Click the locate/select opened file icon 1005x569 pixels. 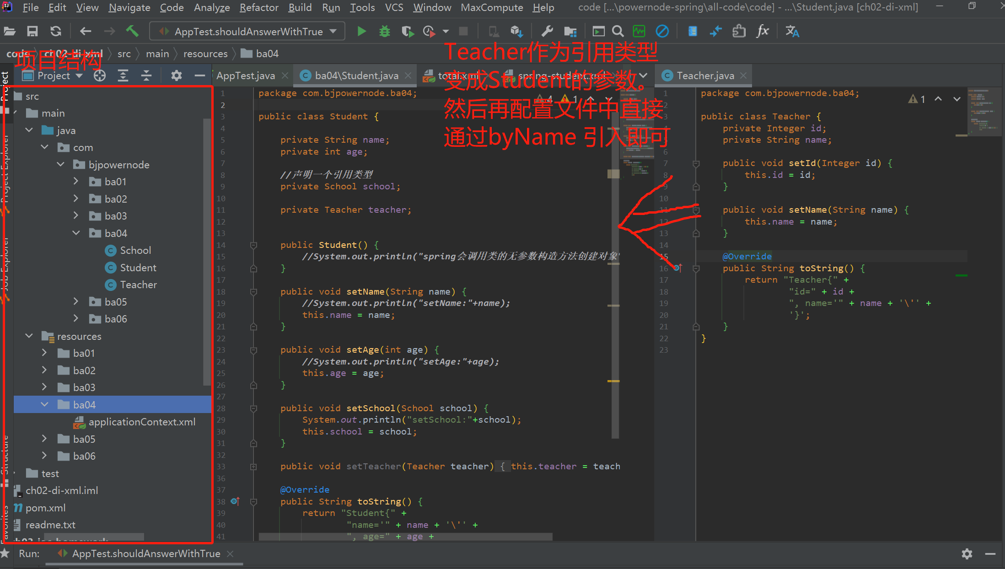click(100, 75)
